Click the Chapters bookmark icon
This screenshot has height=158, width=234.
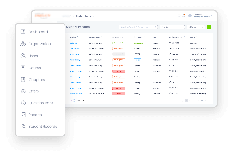tap(23, 80)
